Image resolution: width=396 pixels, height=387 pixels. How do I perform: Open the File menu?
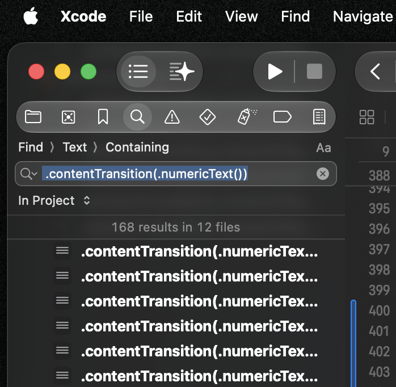(x=141, y=16)
